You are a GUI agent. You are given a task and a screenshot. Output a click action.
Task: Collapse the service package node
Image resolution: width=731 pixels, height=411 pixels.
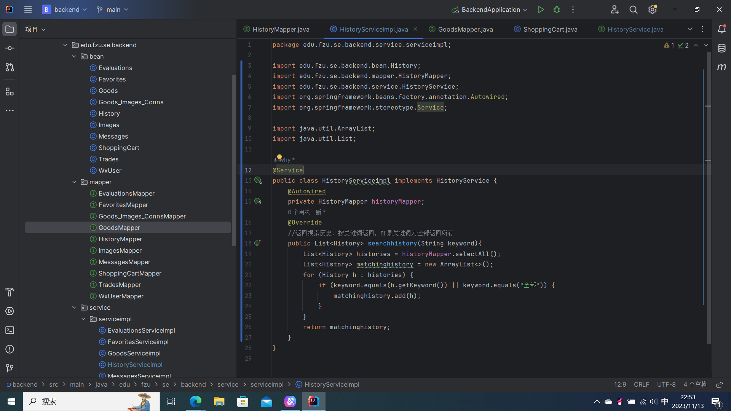click(x=74, y=307)
